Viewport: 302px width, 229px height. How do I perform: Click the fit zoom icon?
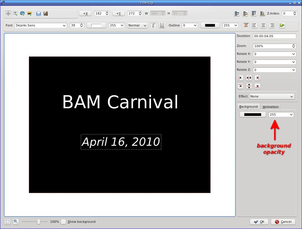coord(7,222)
